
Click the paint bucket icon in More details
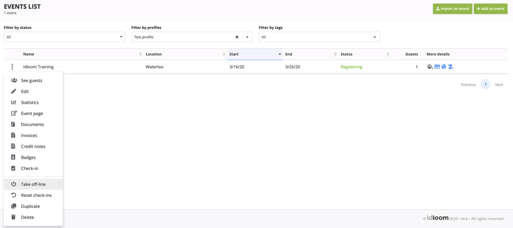pos(430,67)
